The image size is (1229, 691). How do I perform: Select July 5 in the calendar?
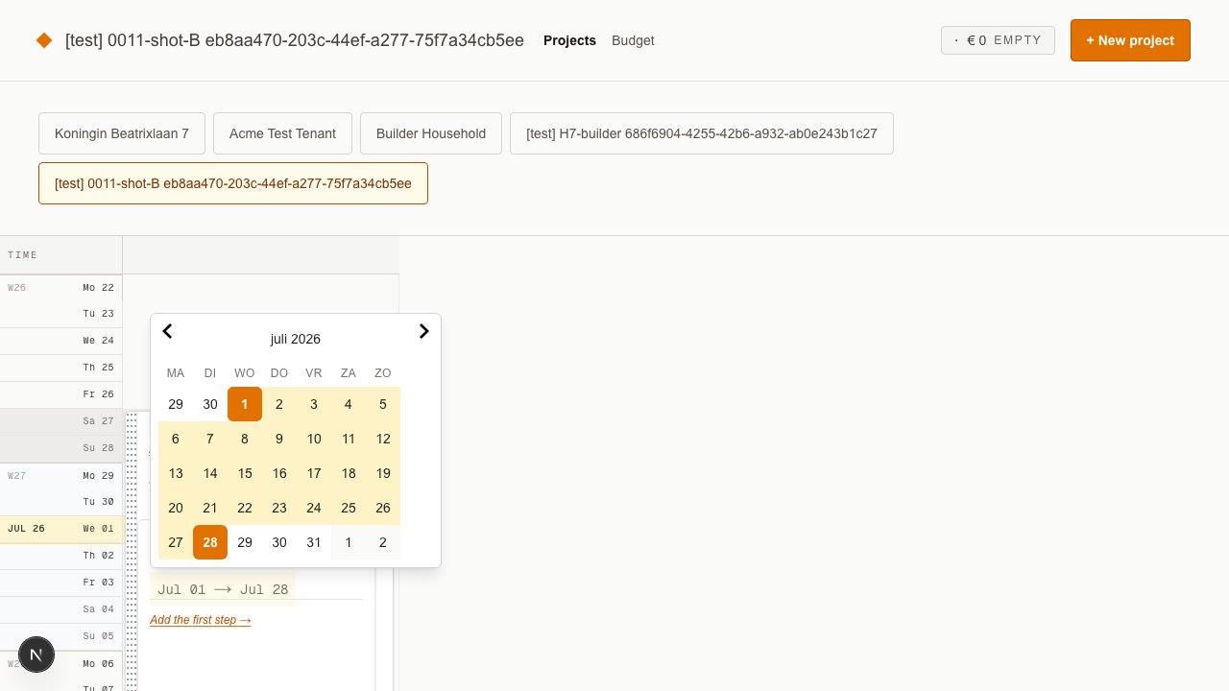pyautogui.click(x=383, y=404)
